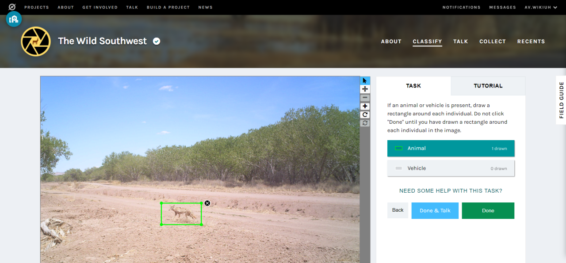
Task: Click the green Animal swatch icon
Action: (398, 149)
